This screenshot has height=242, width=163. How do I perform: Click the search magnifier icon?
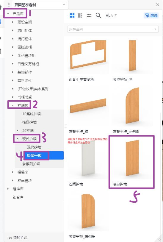[x=98, y=15]
